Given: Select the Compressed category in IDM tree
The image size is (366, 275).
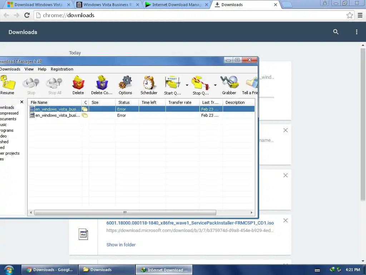Looking at the screenshot, I should pyautogui.click(x=9, y=113).
